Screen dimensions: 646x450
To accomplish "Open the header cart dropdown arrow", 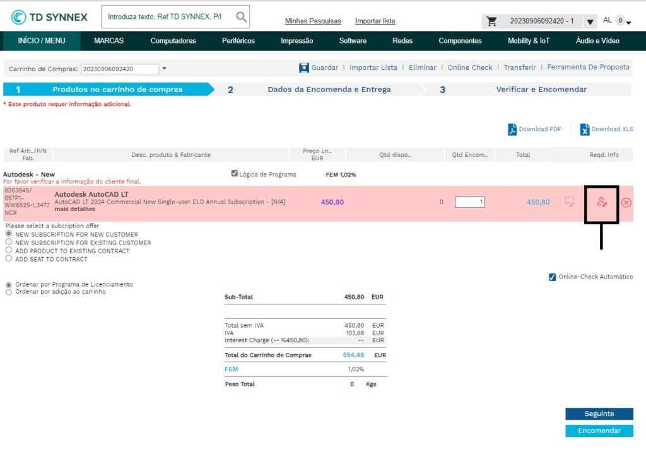I will pyautogui.click(x=590, y=21).
